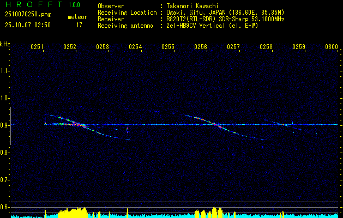Viewport: 343px width, 218px height.
Task: Click the 0258 time marker
Action: click(x=266, y=47)
